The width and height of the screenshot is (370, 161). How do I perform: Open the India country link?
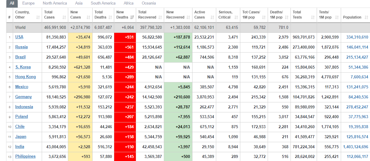(20, 147)
